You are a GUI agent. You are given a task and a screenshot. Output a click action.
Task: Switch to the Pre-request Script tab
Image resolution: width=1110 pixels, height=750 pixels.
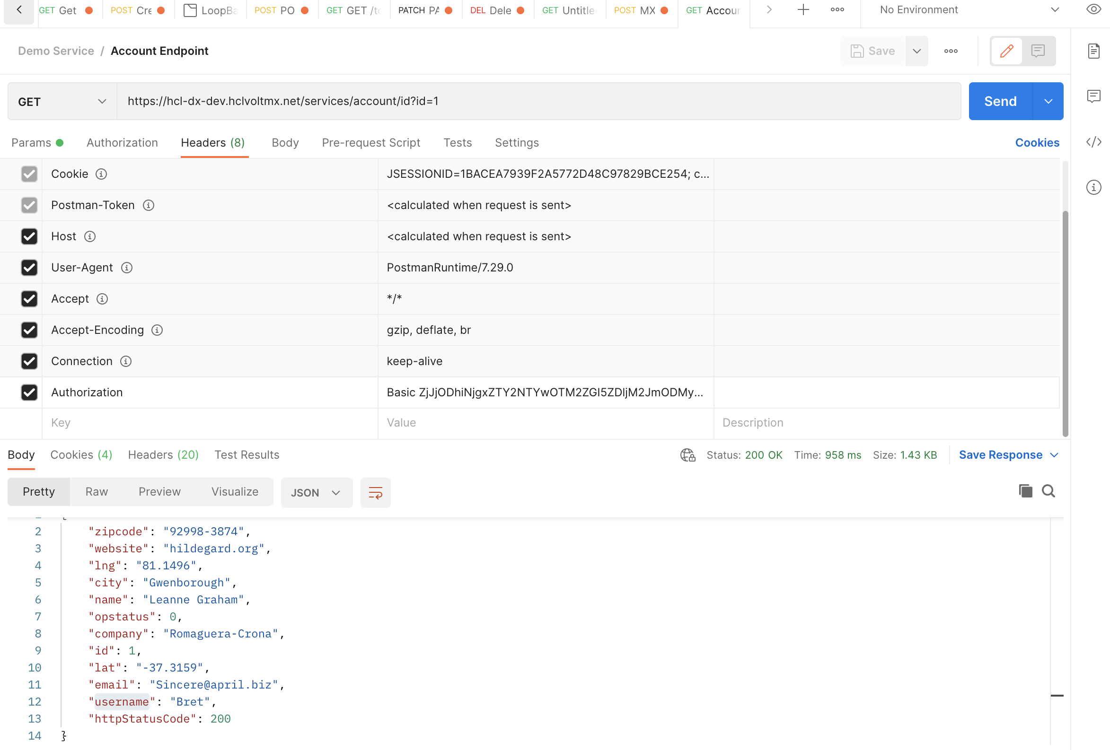click(x=371, y=142)
